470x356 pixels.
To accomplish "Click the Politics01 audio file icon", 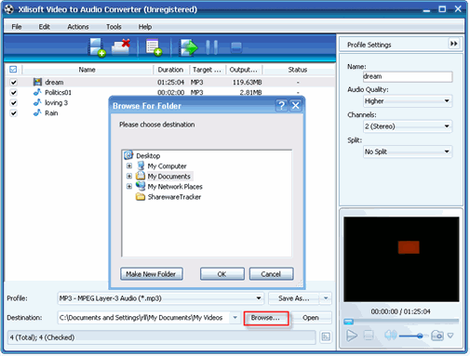I will click(x=37, y=92).
